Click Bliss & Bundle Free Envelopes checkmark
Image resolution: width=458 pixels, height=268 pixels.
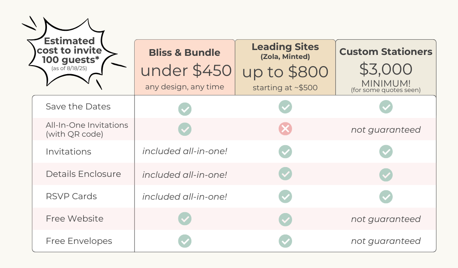[x=185, y=241]
